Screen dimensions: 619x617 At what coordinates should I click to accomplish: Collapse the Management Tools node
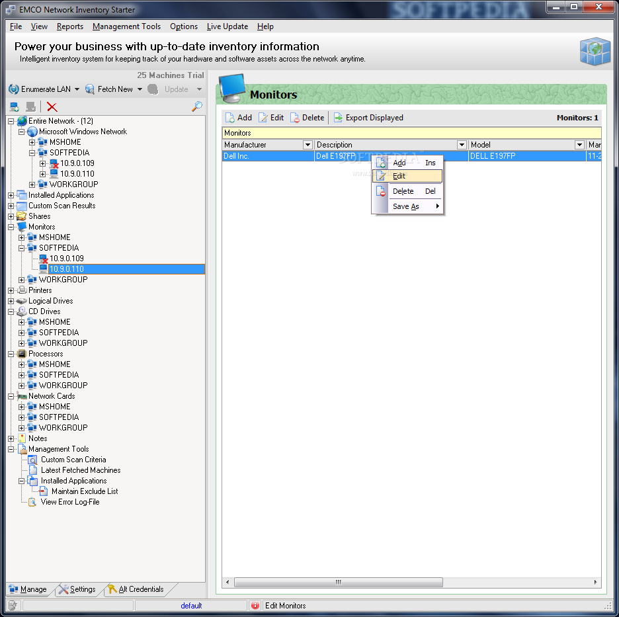11,449
